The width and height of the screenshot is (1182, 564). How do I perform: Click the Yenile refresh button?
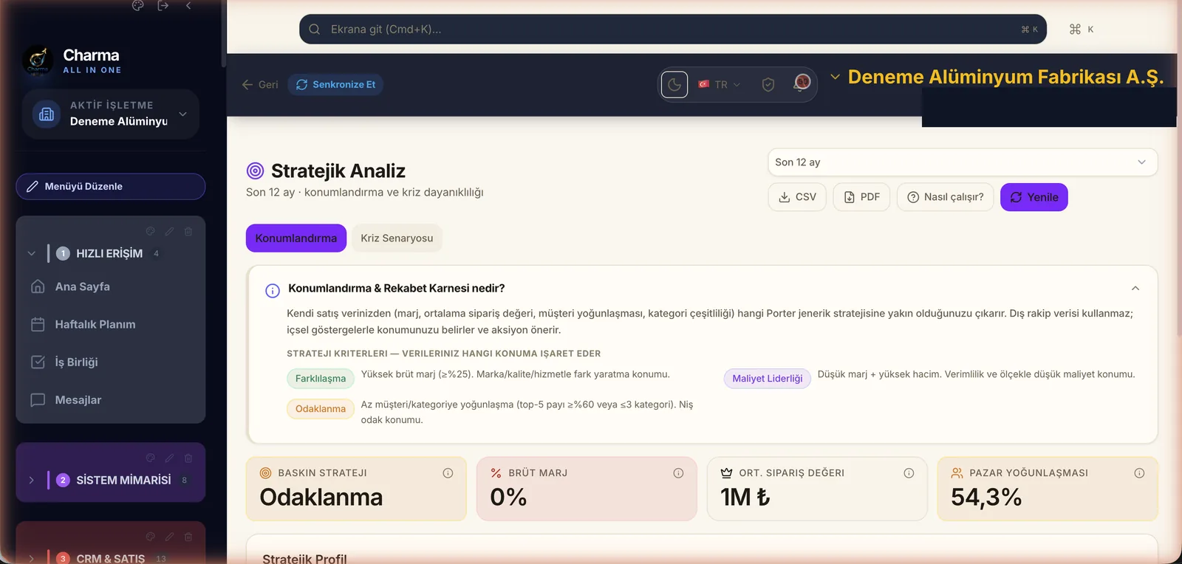coord(1034,197)
